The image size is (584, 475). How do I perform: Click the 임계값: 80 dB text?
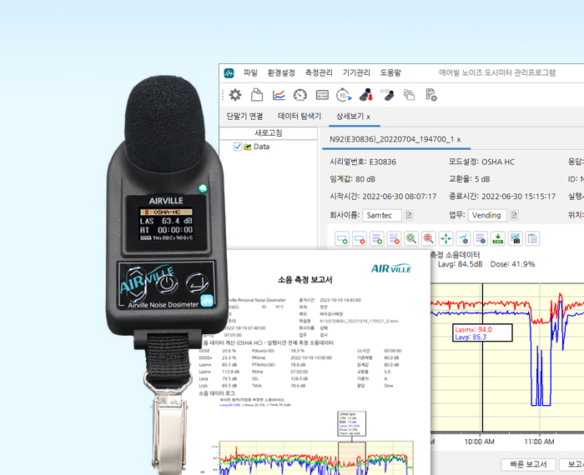(352, 179)
